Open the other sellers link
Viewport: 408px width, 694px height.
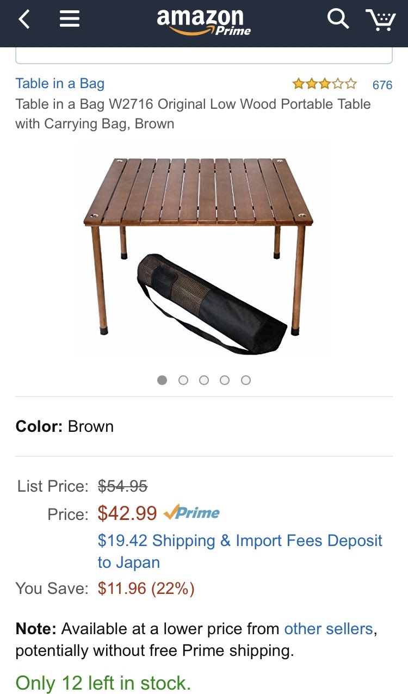point(329,629)
